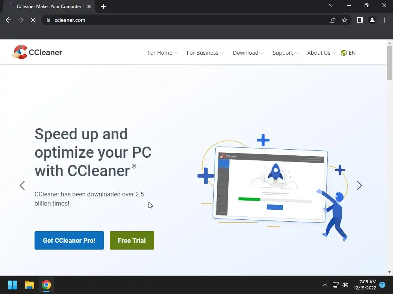
Task: Show the previous carousel slide
Action: pos(22,186)
